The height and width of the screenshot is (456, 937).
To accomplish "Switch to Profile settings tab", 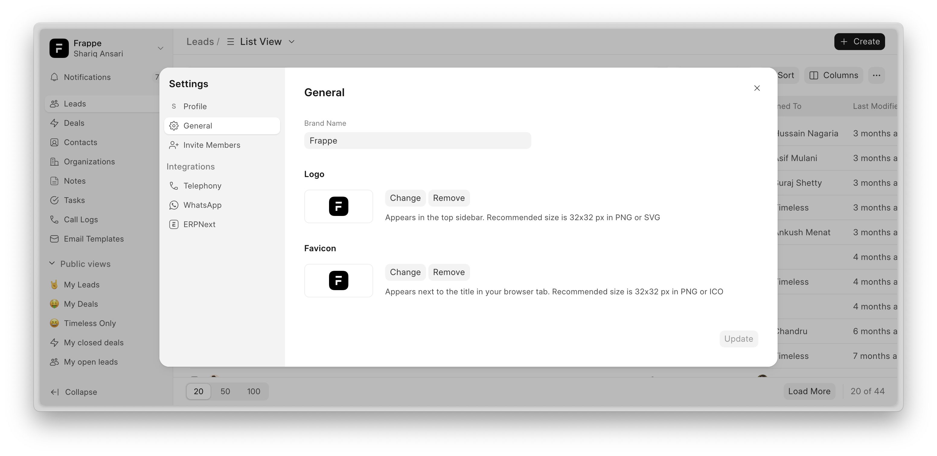I will click(195, 106).
